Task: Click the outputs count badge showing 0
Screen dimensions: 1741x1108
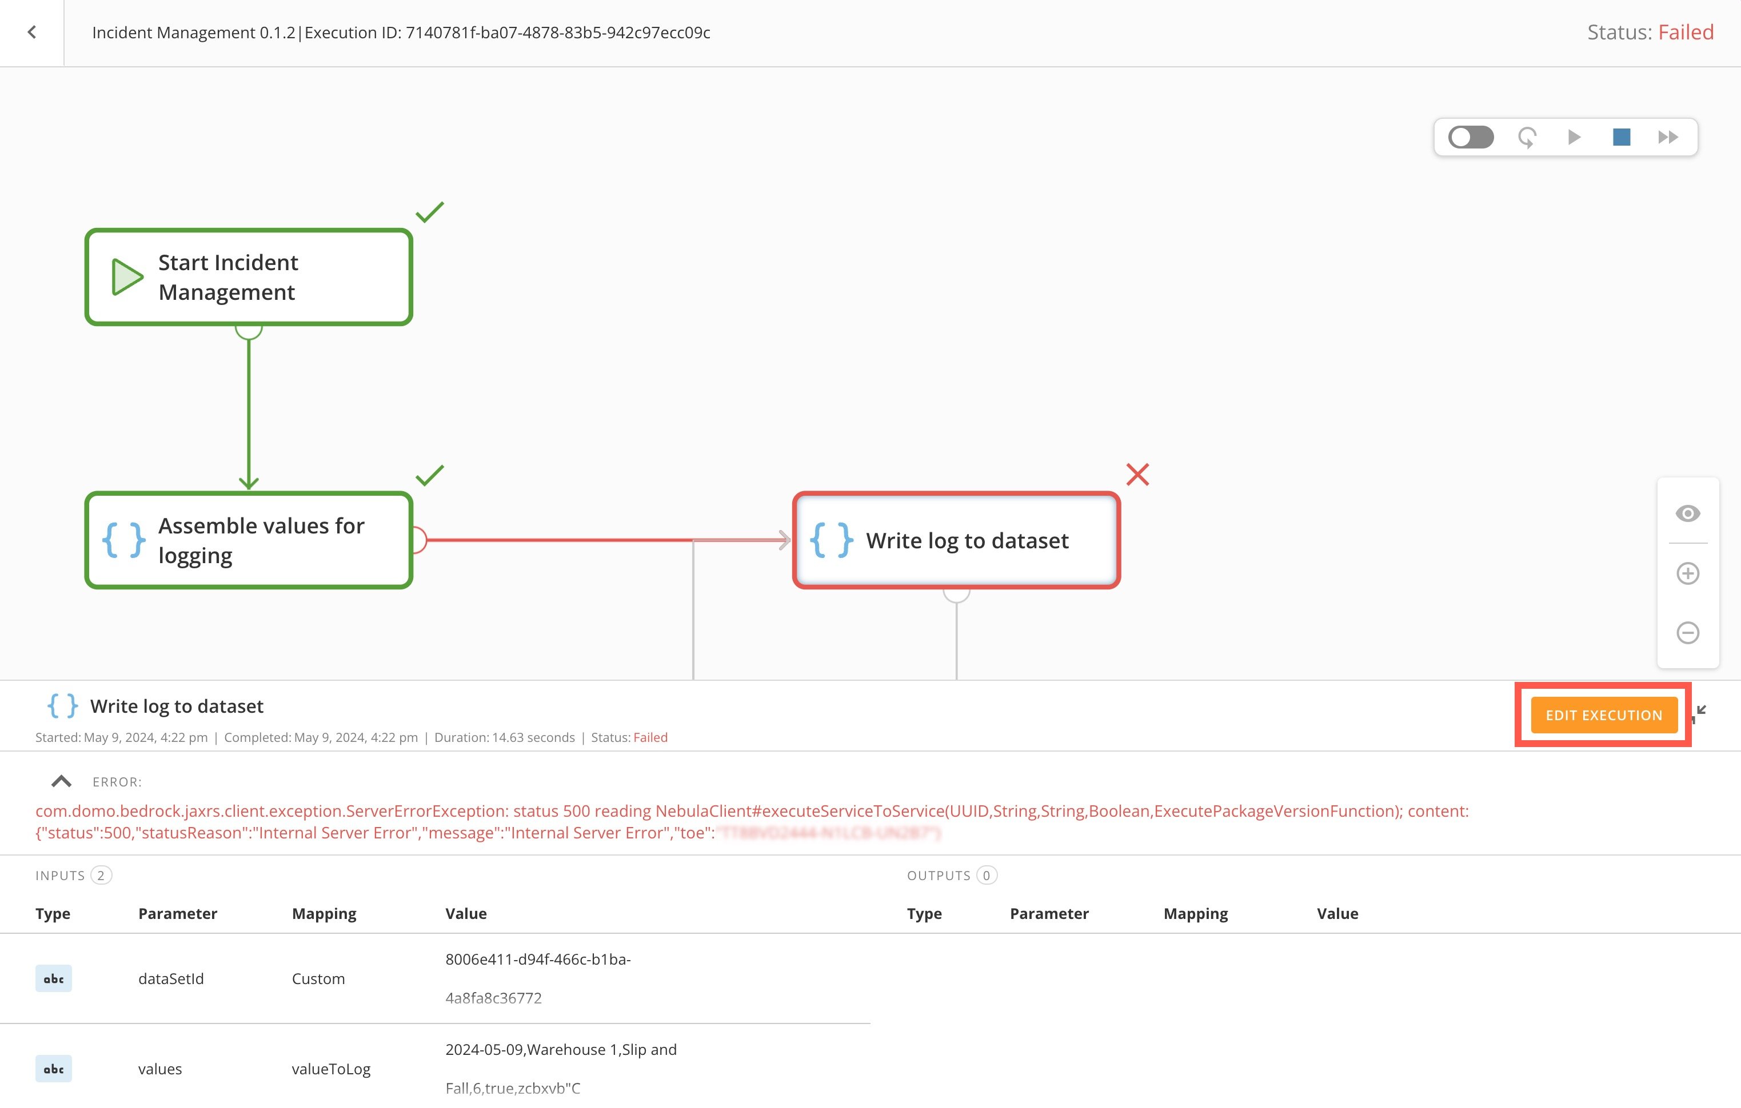Action: tap(986, 876)
